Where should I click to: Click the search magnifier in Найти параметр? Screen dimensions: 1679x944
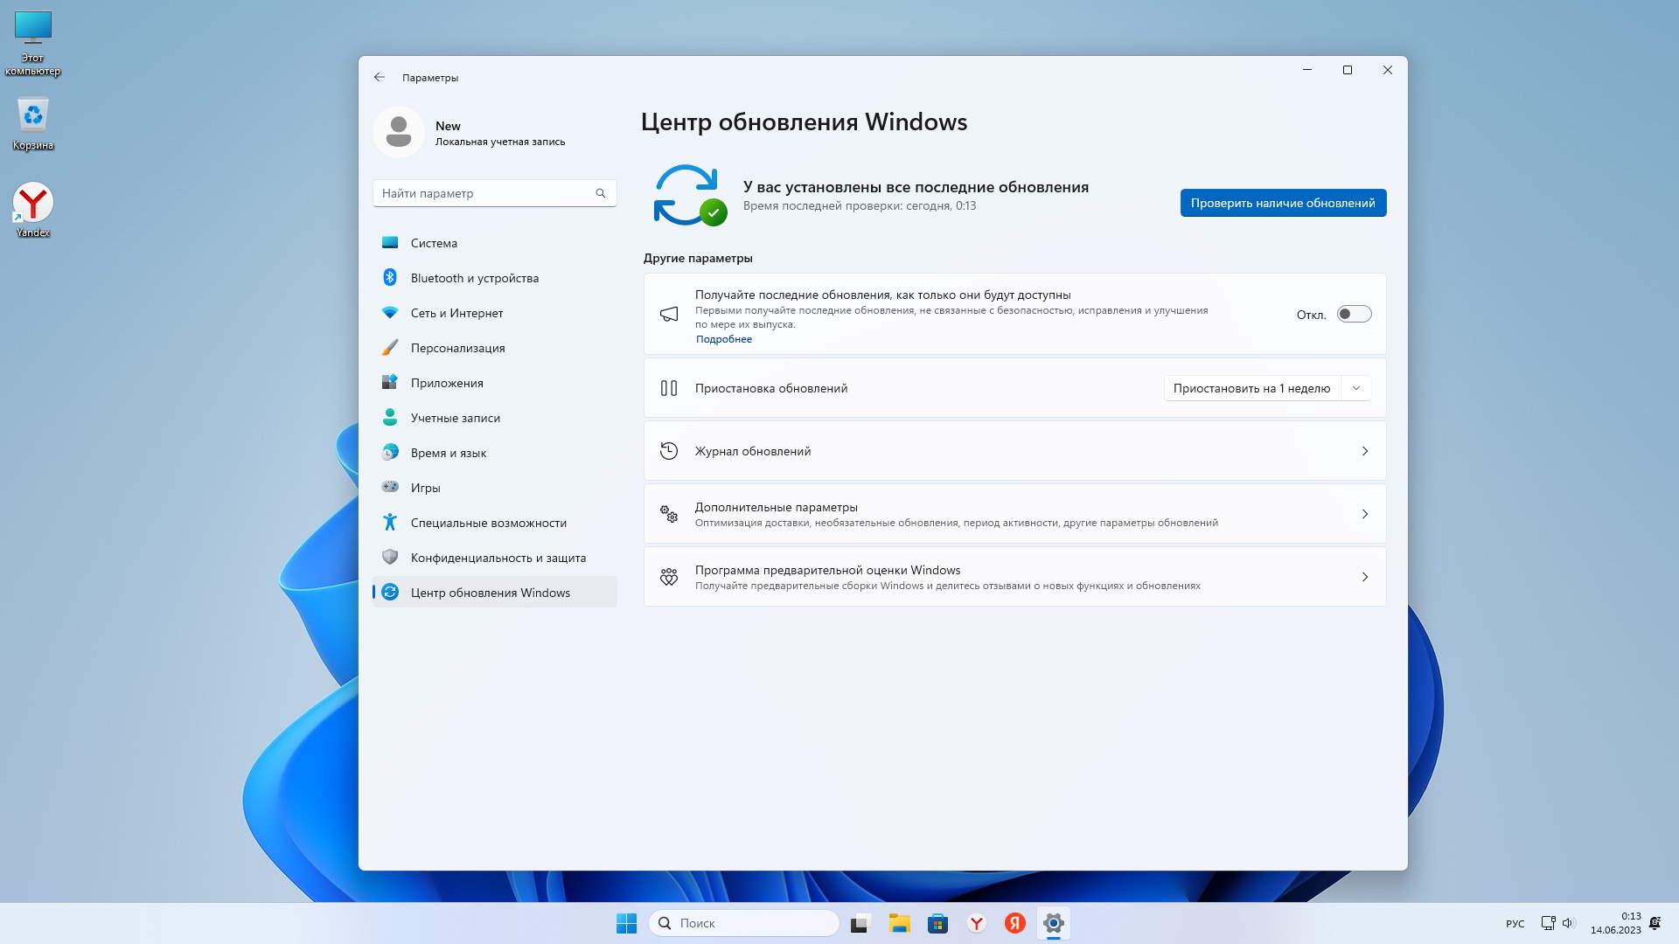pos(601,193)
